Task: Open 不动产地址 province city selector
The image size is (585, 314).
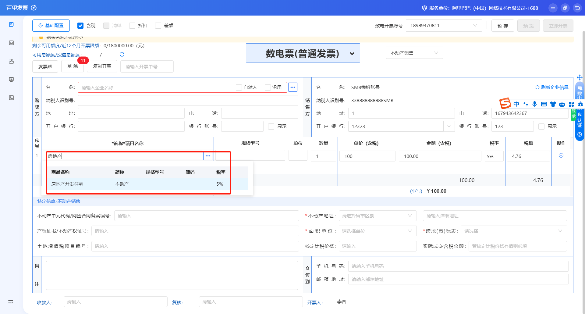Action: (x=378, y=216)
